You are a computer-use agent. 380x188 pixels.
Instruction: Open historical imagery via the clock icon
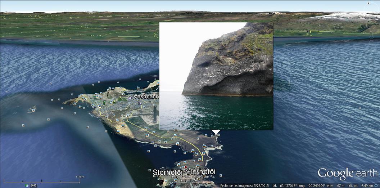(27, 185)
